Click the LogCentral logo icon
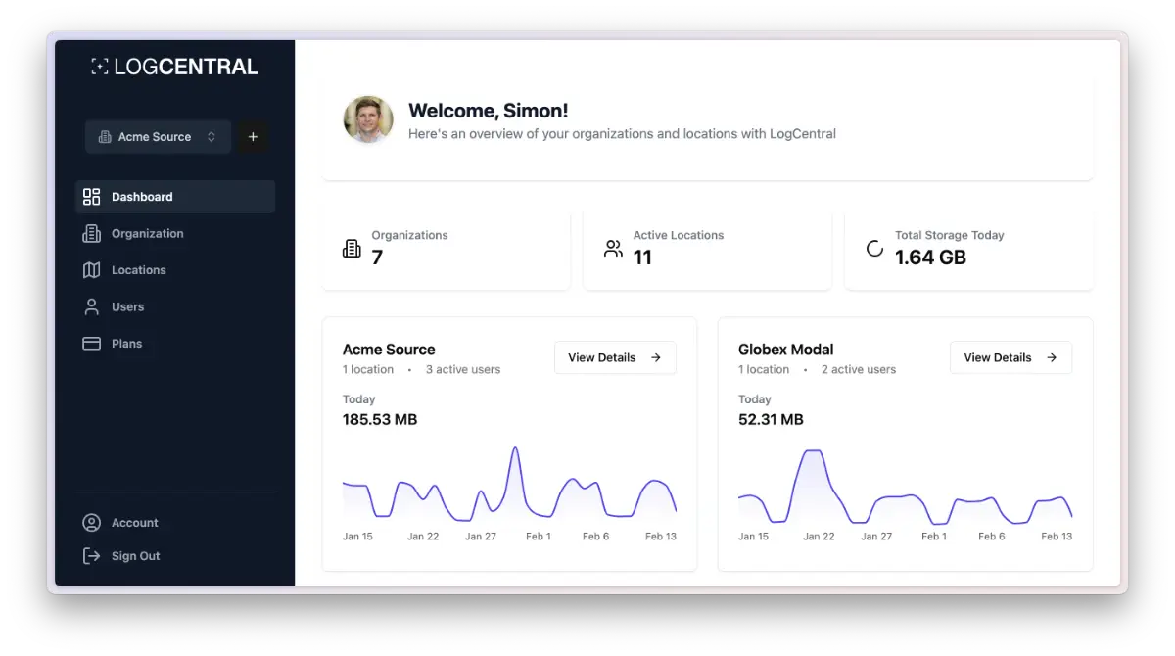Viewport: 1175px width, 656px height. 99,67
